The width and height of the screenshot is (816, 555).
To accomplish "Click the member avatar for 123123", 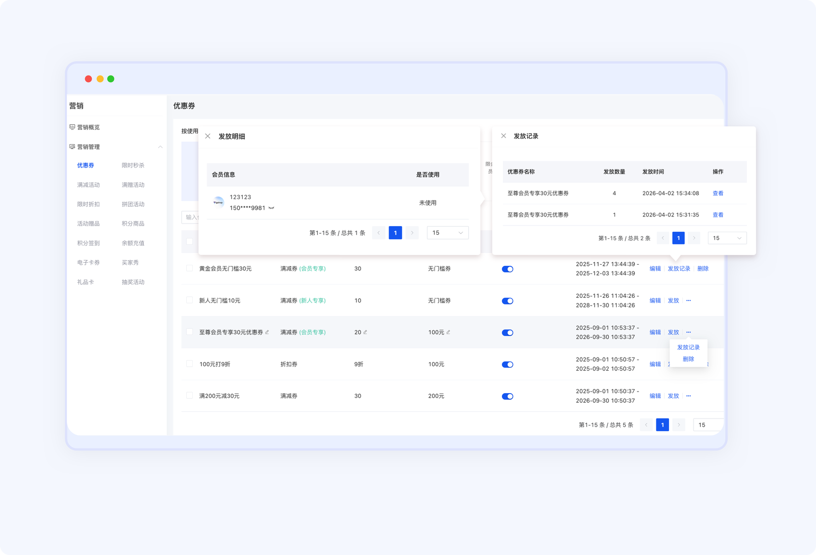I will tap(218, 203).
